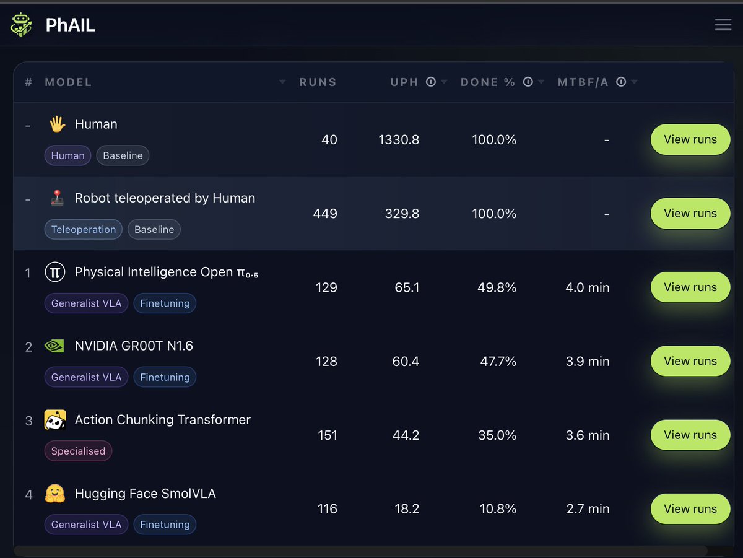The image size is (743, 558).
Task: Sort by UPH column dropdown arrow
Action: coord(443,82)
